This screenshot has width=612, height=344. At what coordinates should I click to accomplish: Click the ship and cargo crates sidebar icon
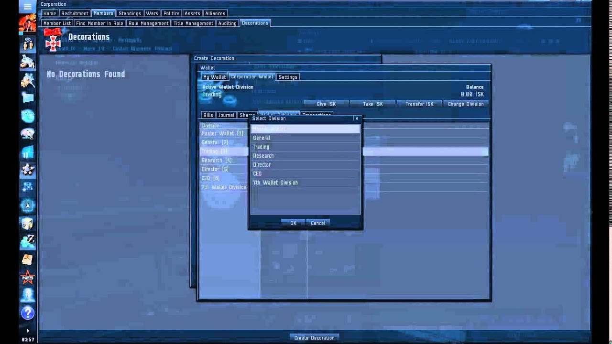[28, 62]
